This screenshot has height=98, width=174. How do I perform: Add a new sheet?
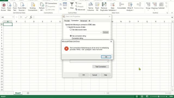(x=28, y=93)
